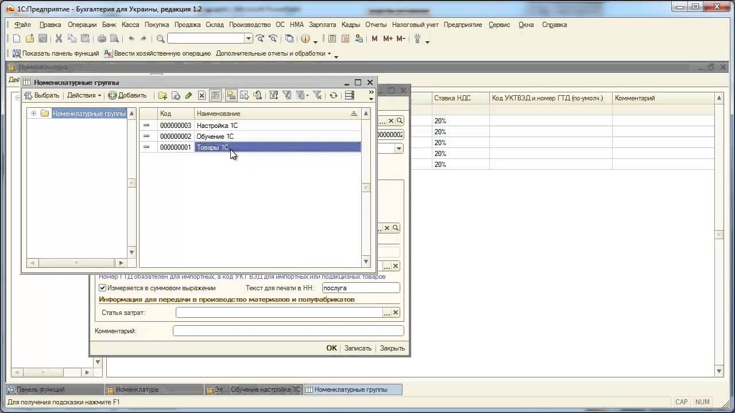Image resolution: width=735 pixels, height=413 pixels.
Task: Open list settings icon in group toolbar
Action: pos(349,95)
